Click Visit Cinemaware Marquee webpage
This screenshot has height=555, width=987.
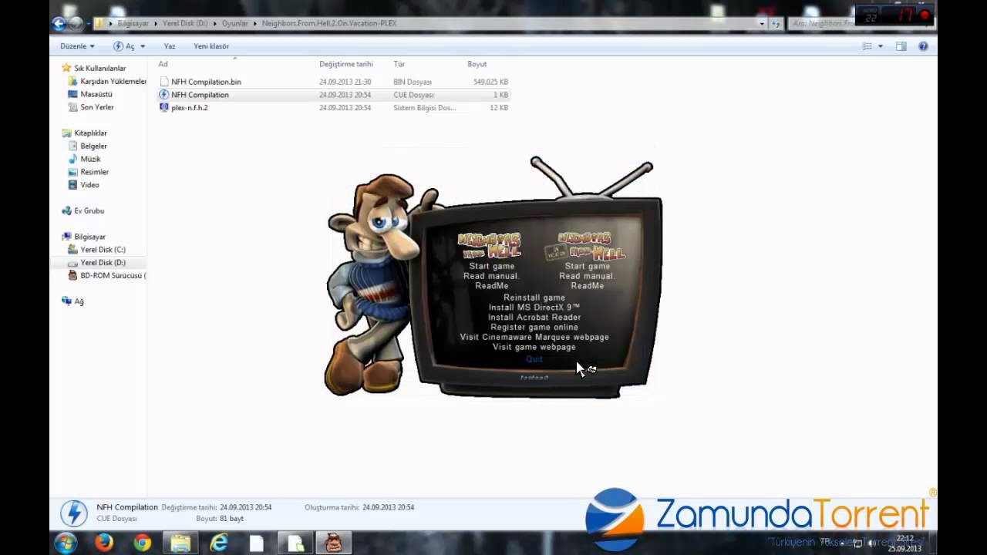(x=534, y=338)
